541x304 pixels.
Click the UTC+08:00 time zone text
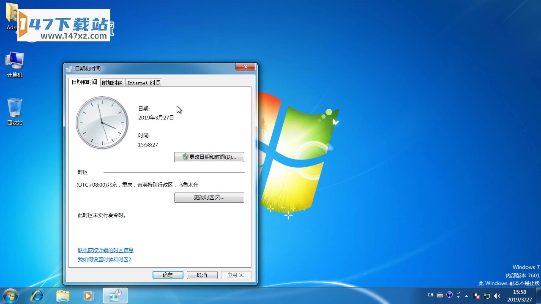pyautogui.click(x=137, y=185)
